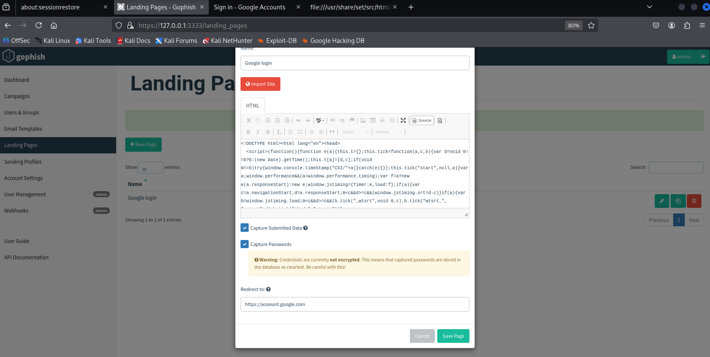Click the Unlink icon

coord(342,120)
